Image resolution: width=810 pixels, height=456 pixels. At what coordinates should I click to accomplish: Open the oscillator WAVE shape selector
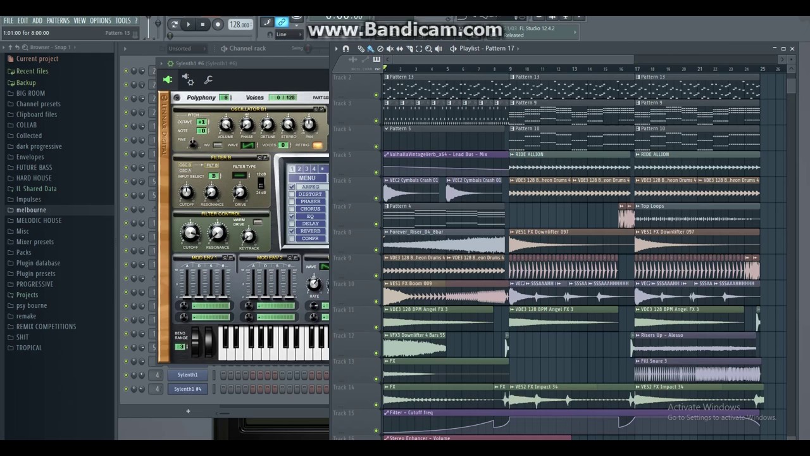point(248,146)
